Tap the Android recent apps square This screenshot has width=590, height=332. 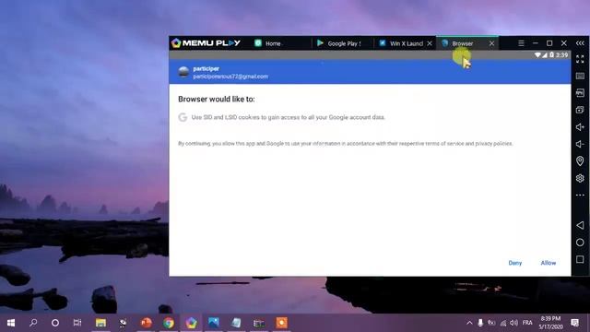[x=580, y=259]
